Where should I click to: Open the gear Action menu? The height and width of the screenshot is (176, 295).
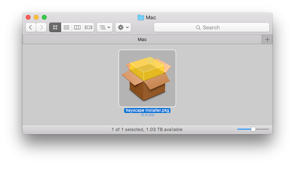[123, 27]
